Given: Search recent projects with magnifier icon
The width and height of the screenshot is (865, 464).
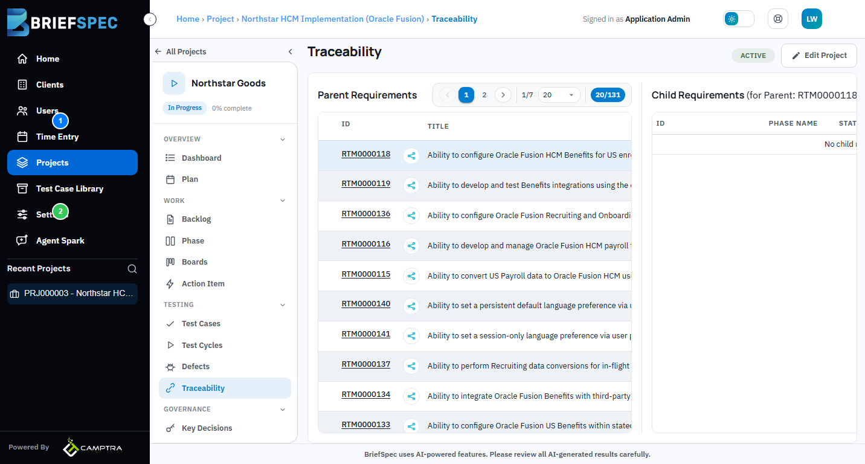Looking at the screenshot, I should [x=132, y=269].
